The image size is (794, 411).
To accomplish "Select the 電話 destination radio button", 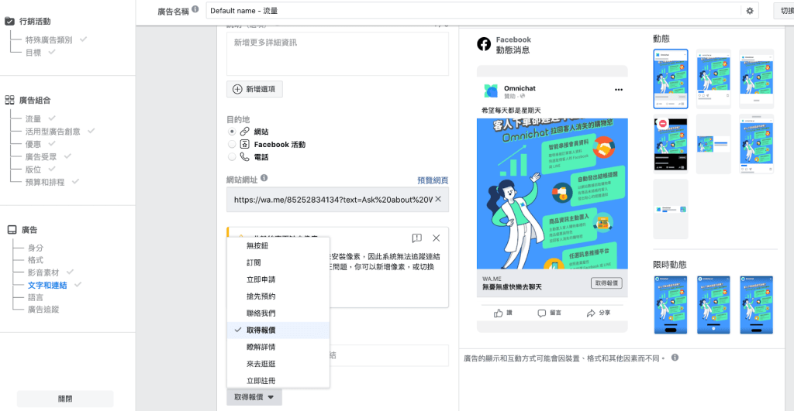I will (232, 156).
